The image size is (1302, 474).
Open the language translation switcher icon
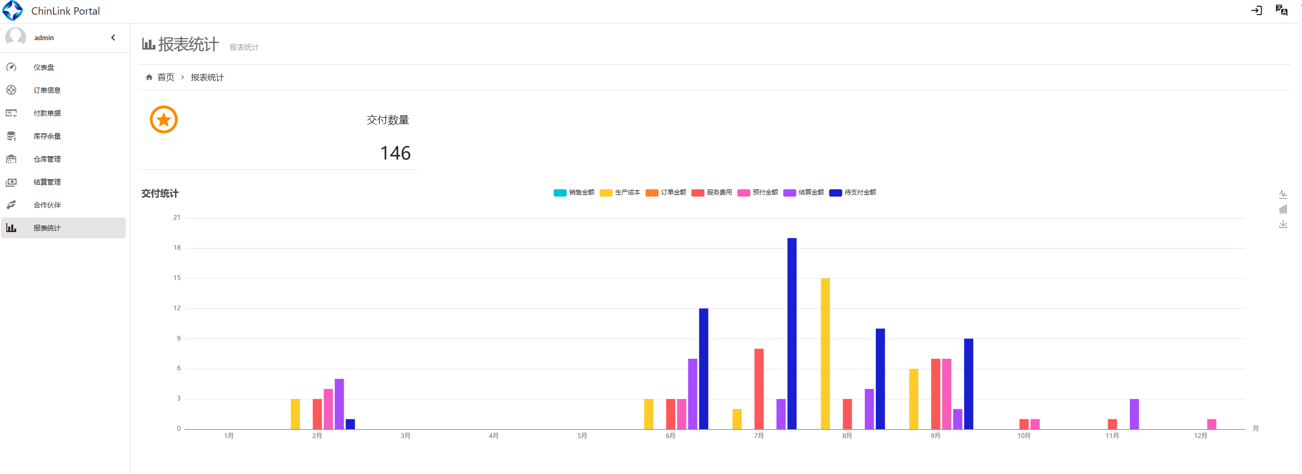pyautogui.click(x=1281, y=10)
